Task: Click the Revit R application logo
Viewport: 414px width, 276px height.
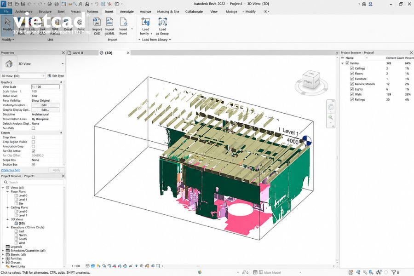Action: 3,4
